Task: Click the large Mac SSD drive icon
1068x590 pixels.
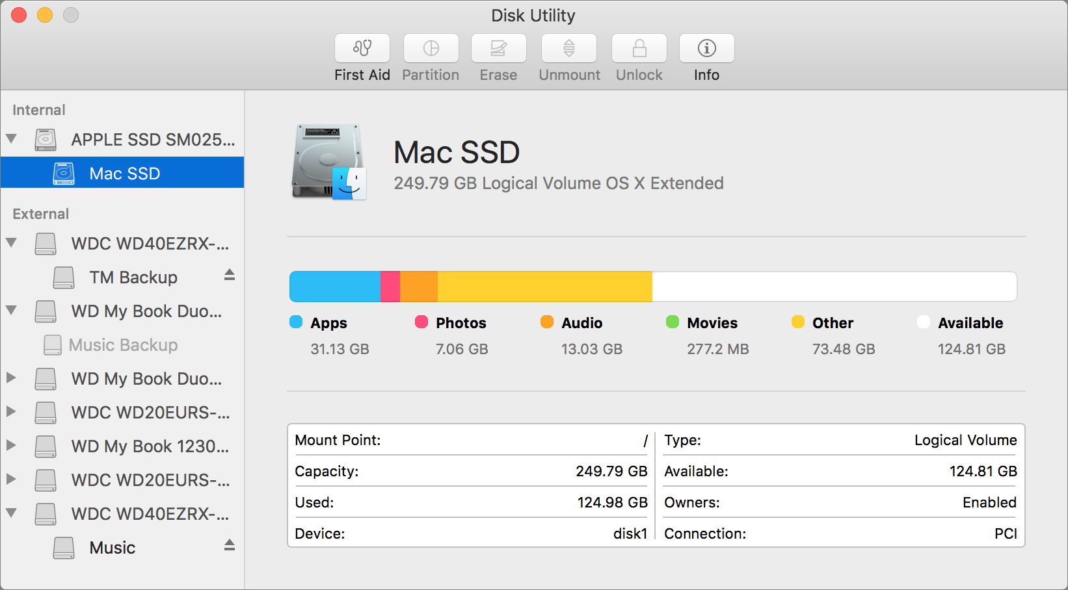Action: [329, 162]
